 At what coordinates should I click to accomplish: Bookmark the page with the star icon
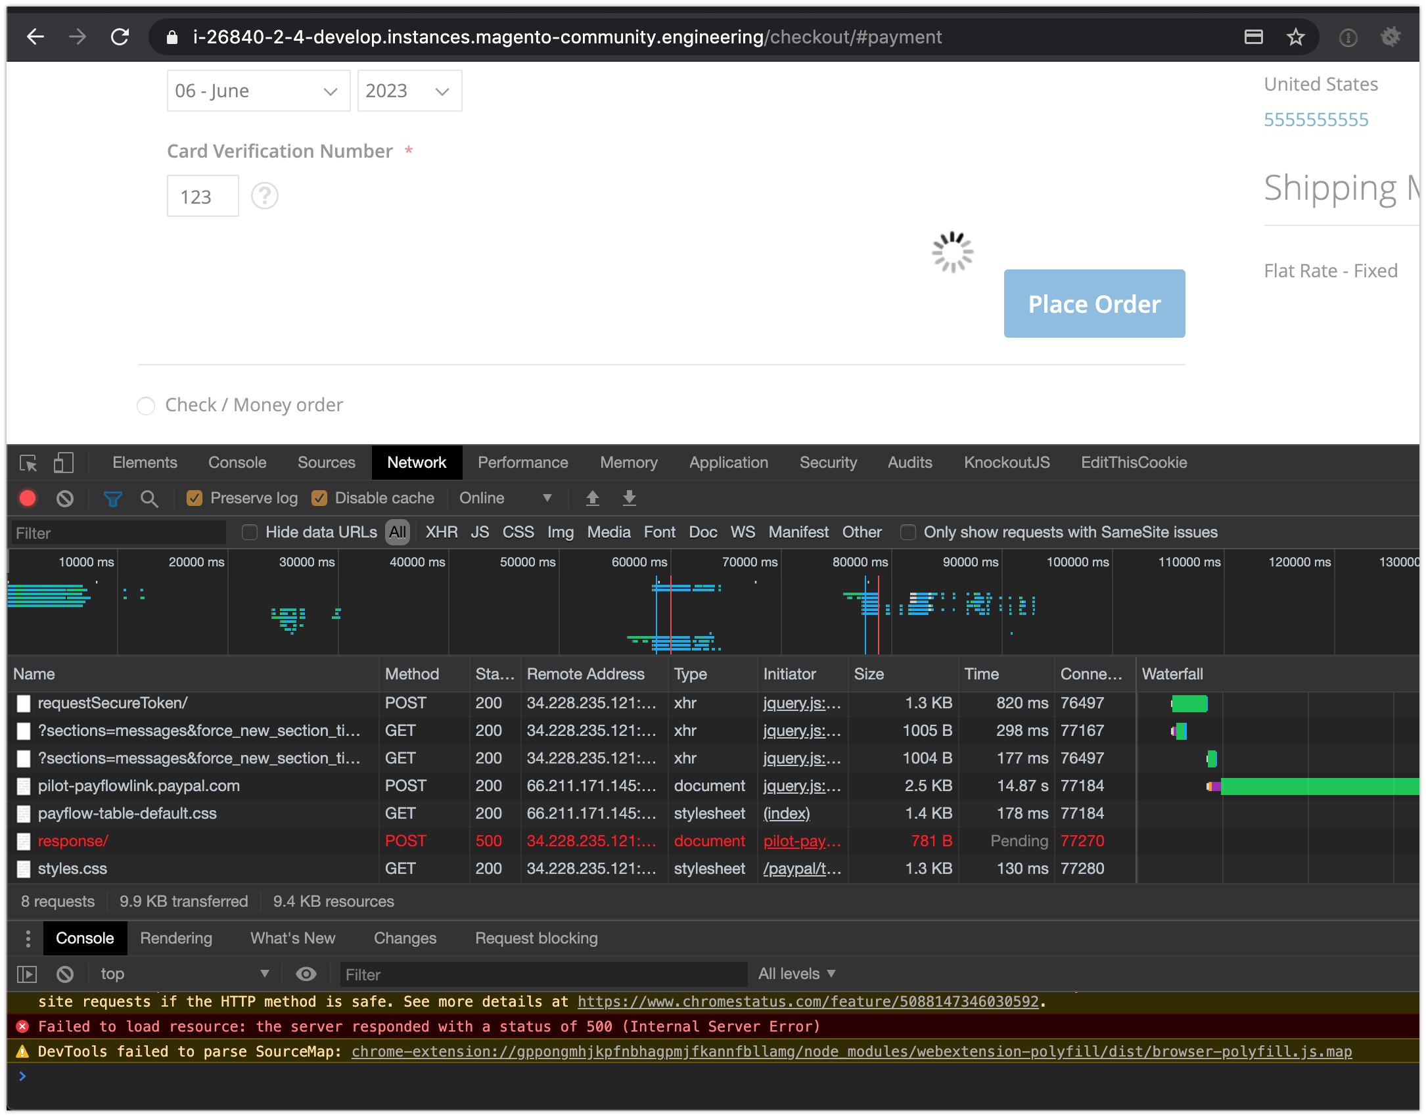click(x=1295, y=37)
